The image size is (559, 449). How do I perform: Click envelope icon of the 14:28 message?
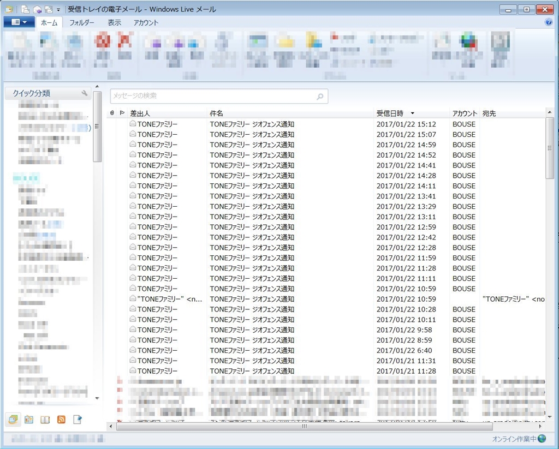click(133, 175)
